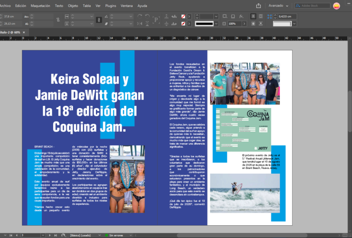The width and height of the screenshot is (352, 238).
Task: Click the auto-fit frame handles icon
Action: tap(269, 16)
